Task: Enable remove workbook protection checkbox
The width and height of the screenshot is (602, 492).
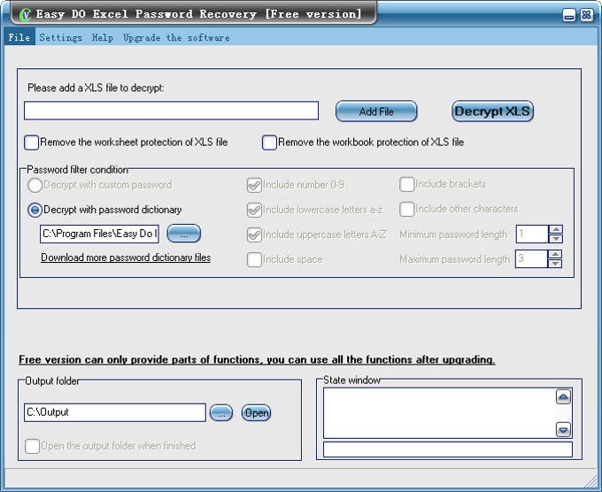Action: click(x=269, y=142)
